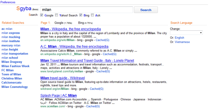This screenshot has height=109, width=209.
Task: Open Cached(G) for en.wikipedia.org/wiki/Milan
Action: 102,40
